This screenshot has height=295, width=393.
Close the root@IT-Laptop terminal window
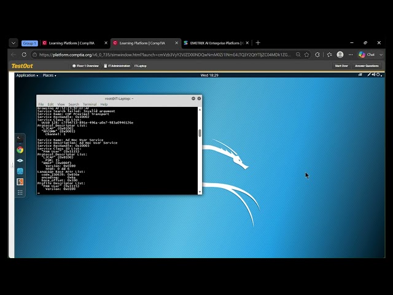tap(199, 98)
